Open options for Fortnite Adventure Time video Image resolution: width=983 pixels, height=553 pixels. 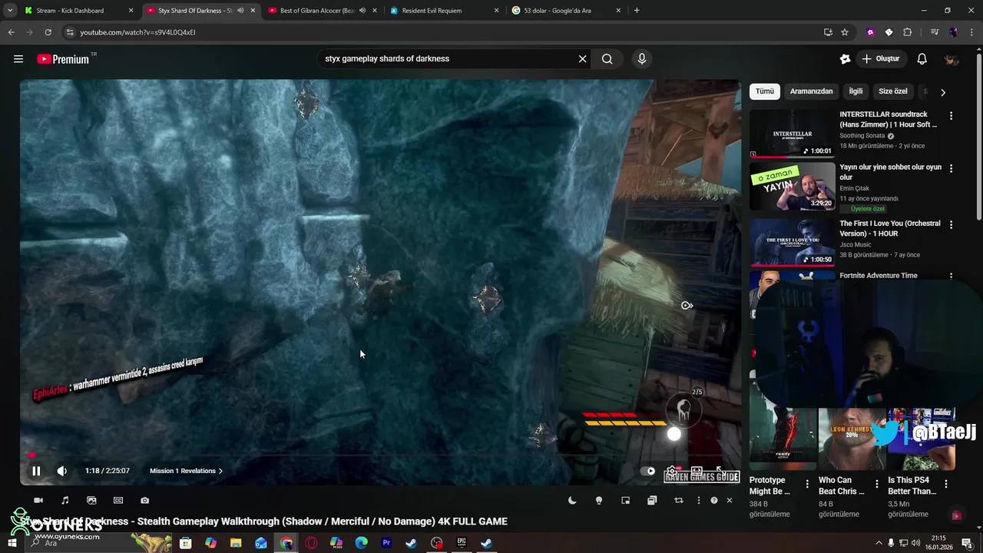tap(951, 276)
